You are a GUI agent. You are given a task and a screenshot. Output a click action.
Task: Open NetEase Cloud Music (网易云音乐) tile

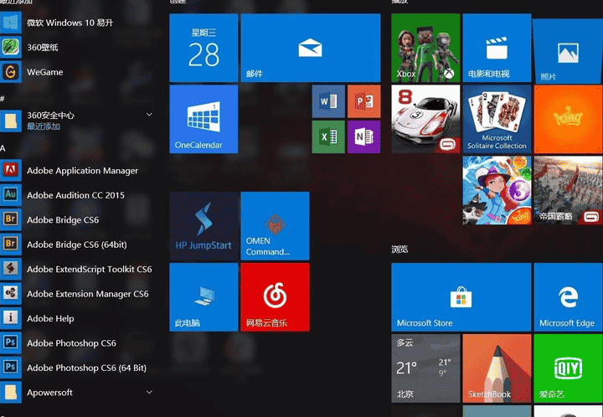click(x=275, y=296)
